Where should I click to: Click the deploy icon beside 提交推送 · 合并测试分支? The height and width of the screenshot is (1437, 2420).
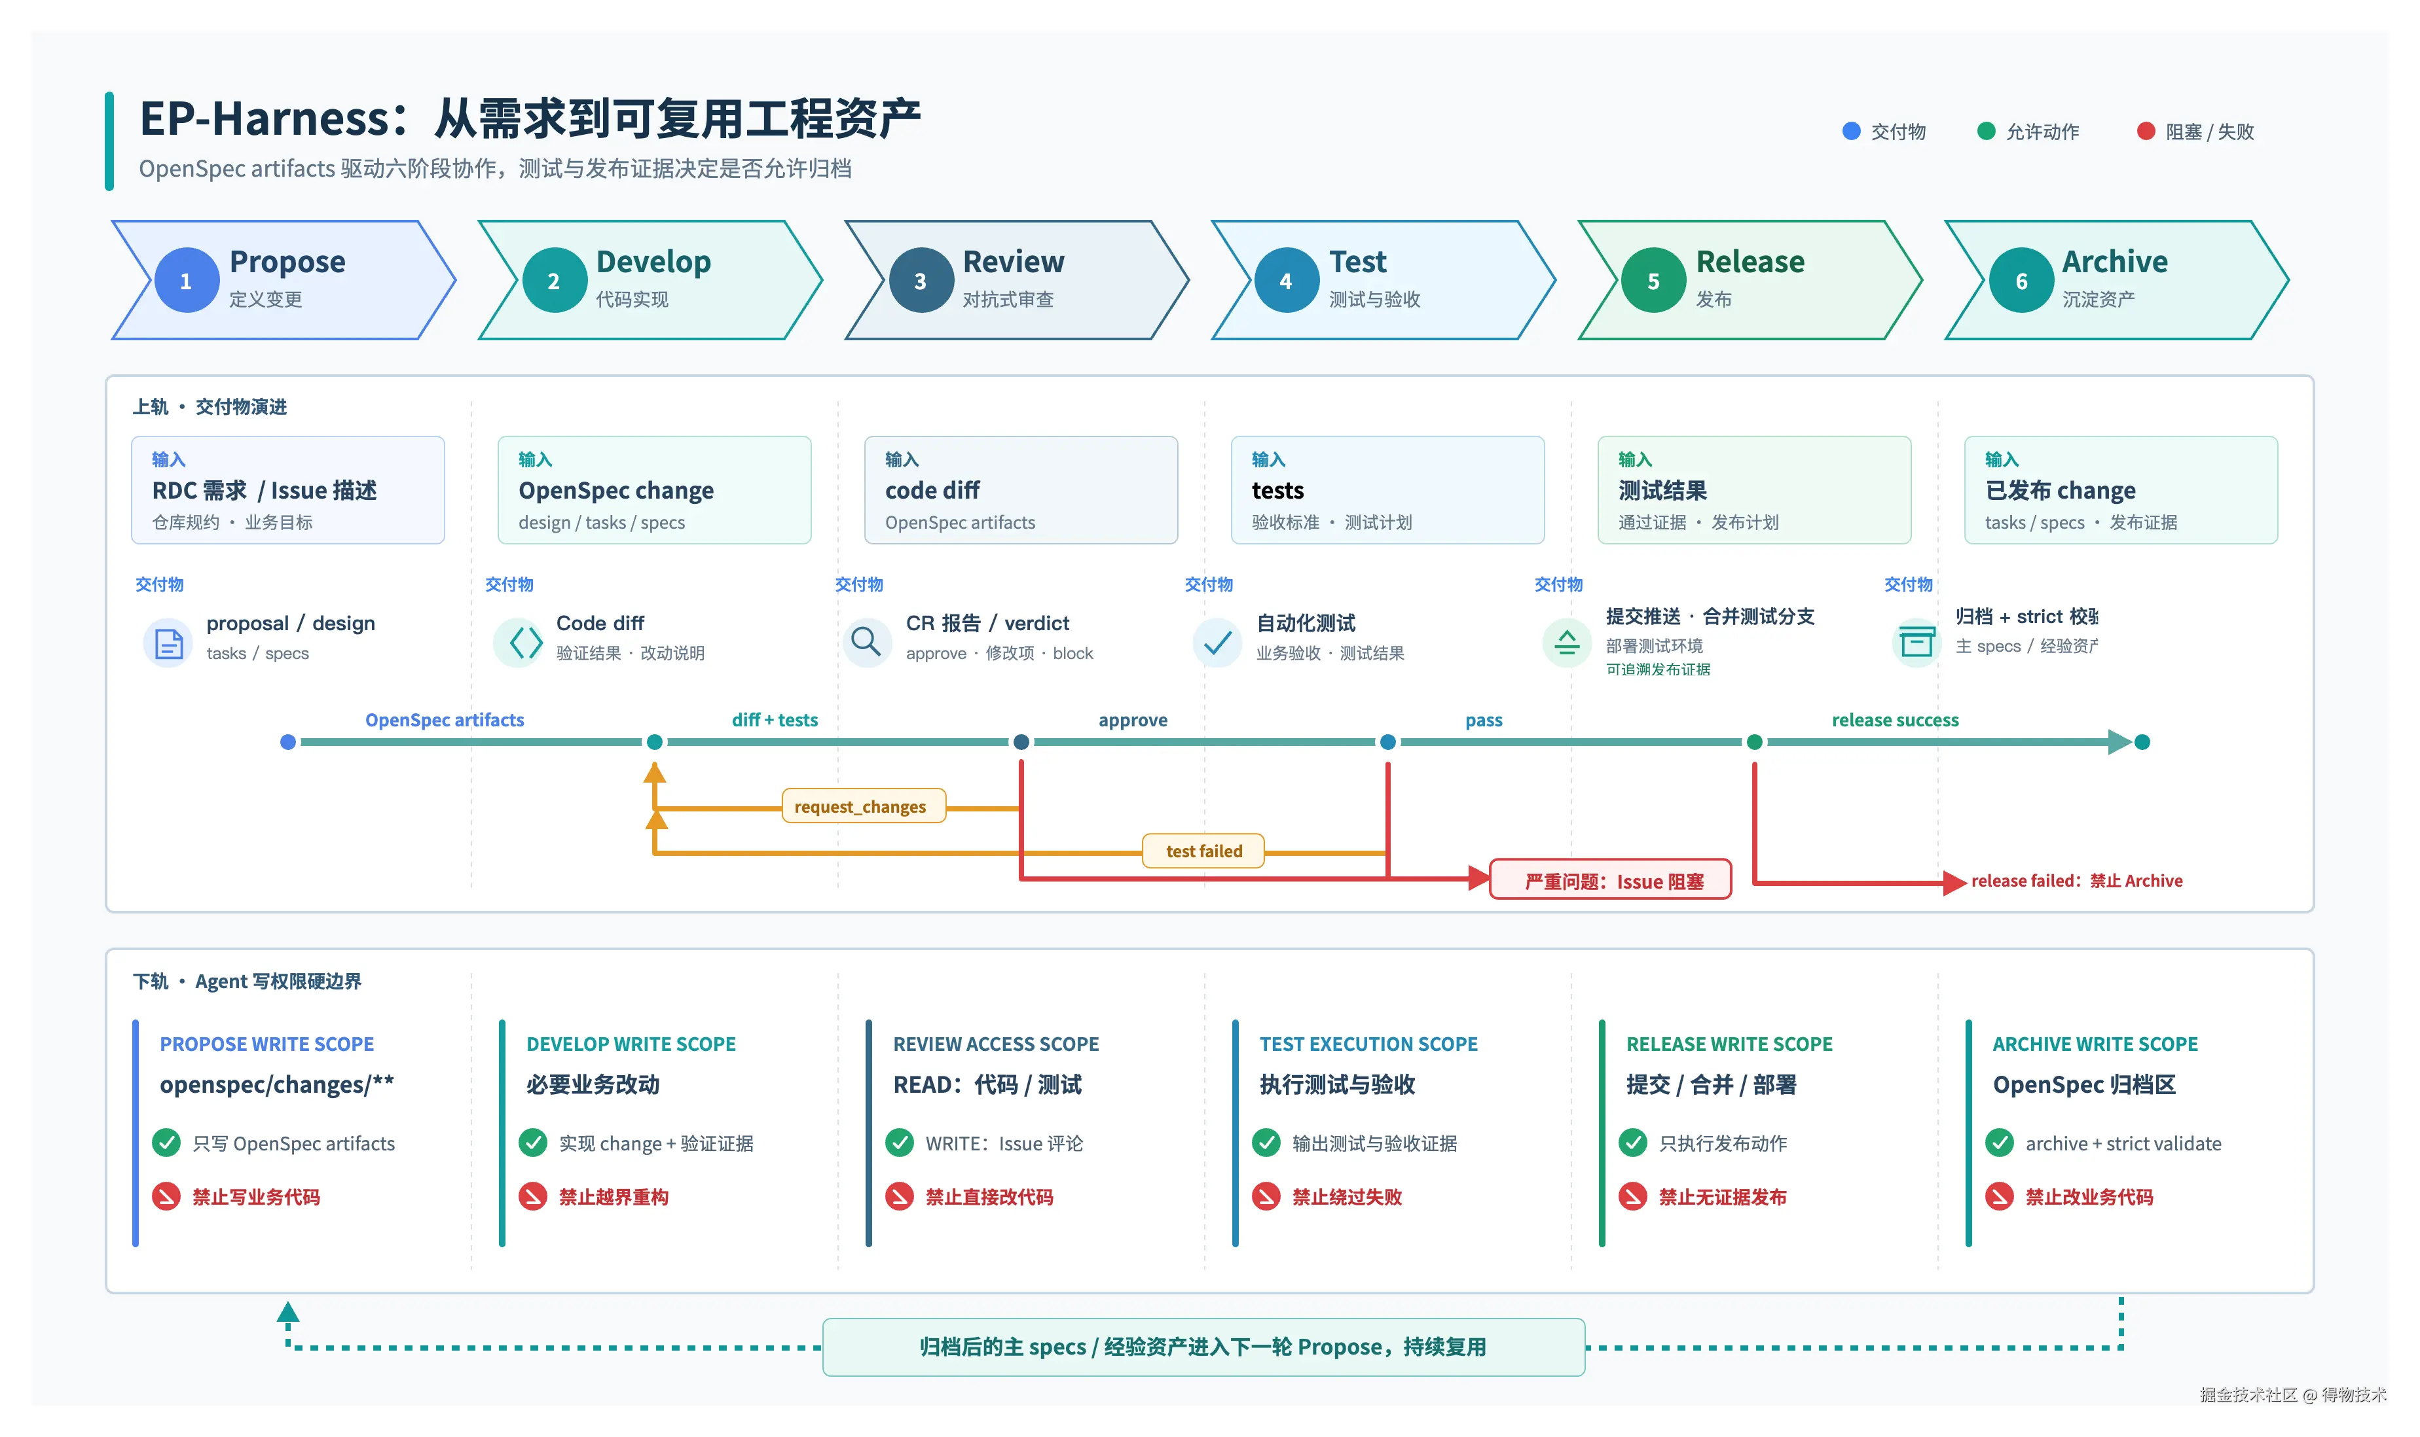[x=1566, y=643]
